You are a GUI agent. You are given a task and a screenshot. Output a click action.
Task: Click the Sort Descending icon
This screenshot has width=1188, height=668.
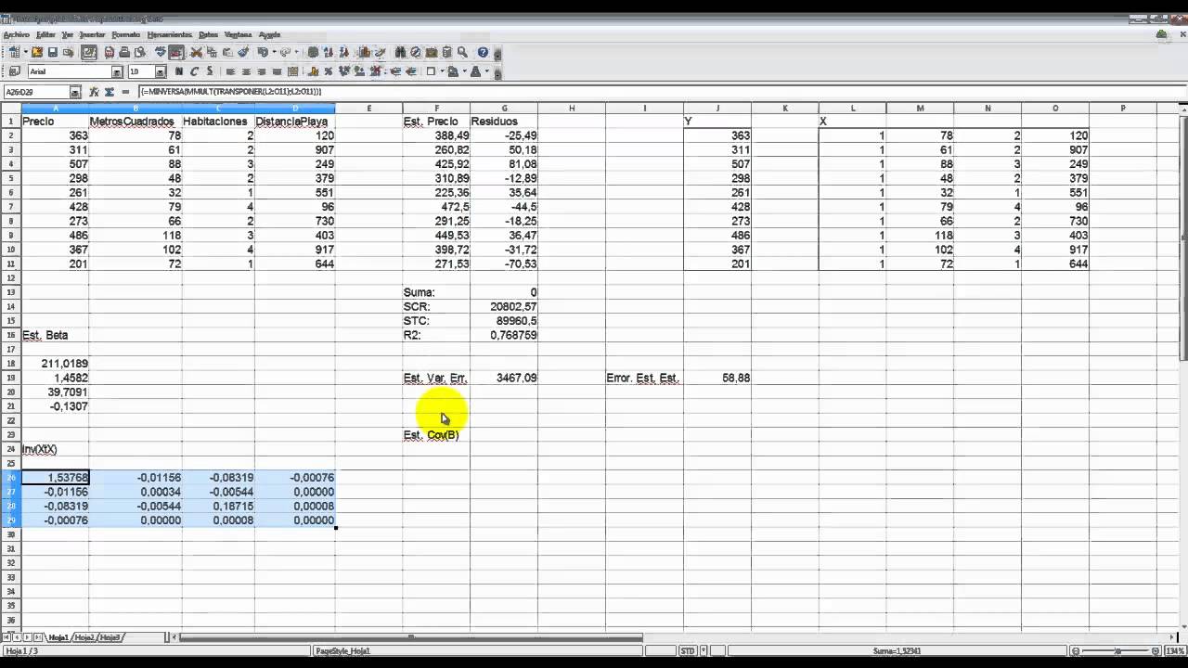[343, 53]
